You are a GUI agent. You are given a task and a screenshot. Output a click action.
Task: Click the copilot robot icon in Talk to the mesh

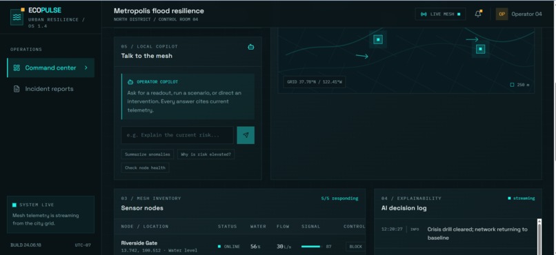[x=250, y=47]
